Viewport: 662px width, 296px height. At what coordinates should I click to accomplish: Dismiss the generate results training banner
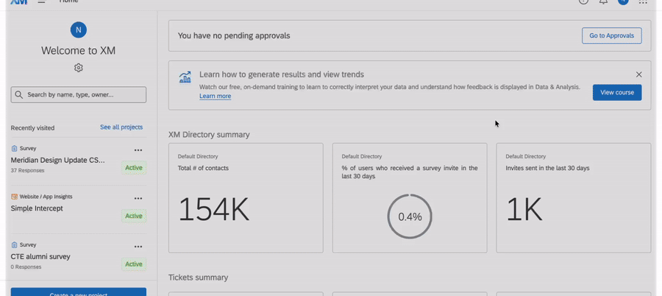click(x=638, y=74)
